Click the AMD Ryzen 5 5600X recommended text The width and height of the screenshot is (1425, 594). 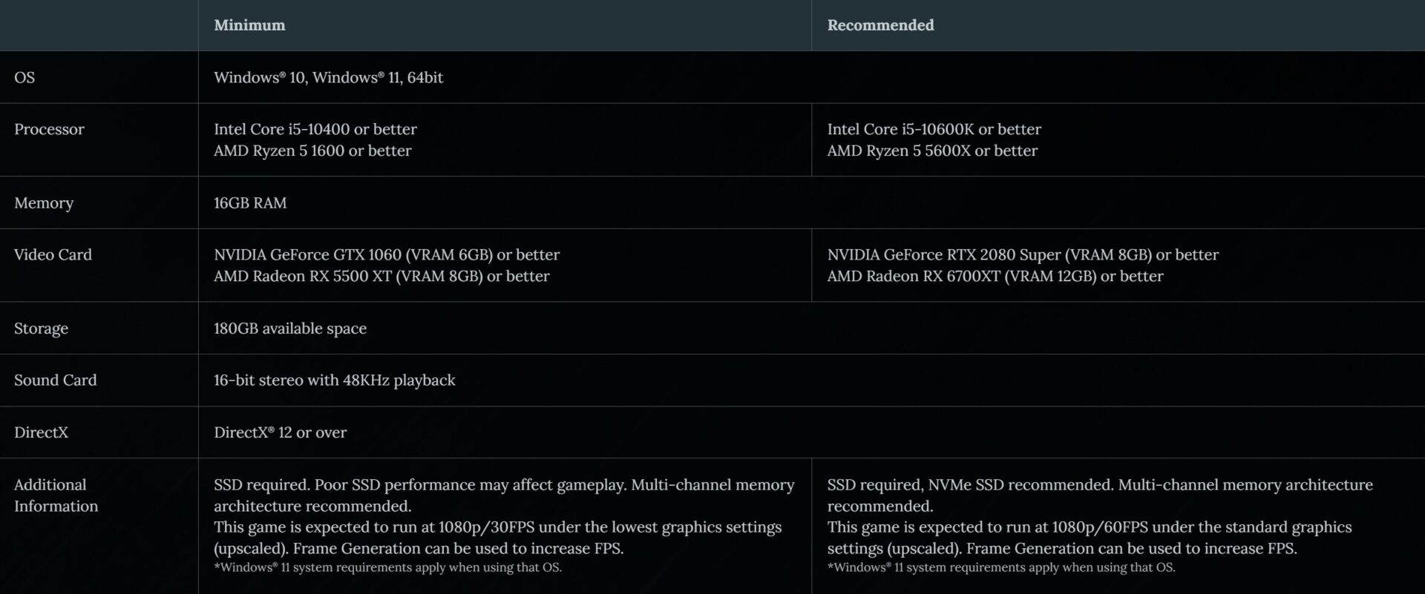pos(932,151)
